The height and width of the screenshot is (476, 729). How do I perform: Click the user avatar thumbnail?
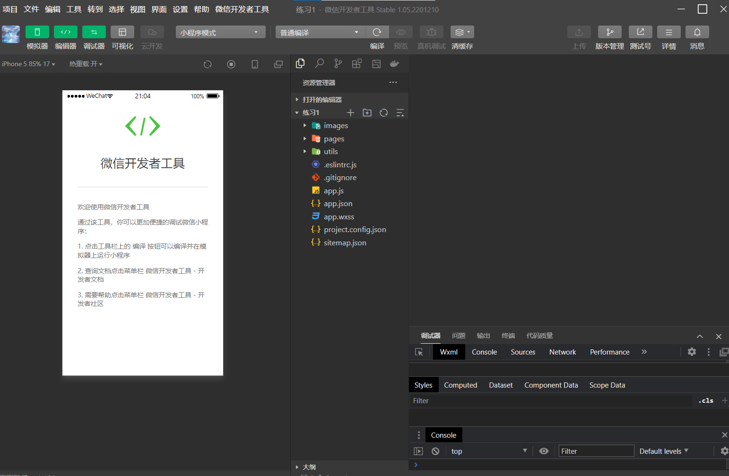click(11, 35)
